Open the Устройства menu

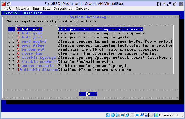(x=63, y=9)
